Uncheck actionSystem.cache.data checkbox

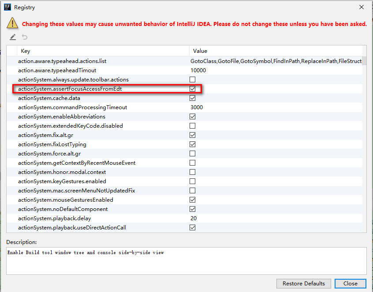click(192, 98)
